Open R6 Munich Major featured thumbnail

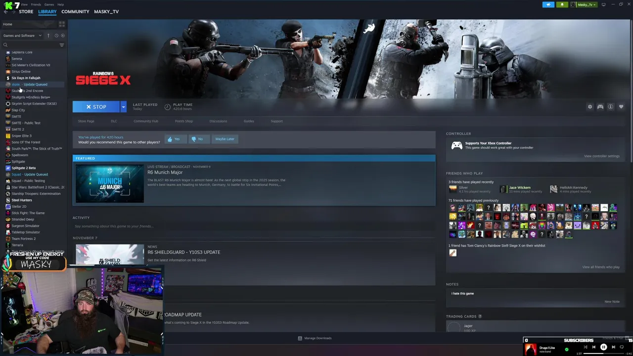click(110, 183)
